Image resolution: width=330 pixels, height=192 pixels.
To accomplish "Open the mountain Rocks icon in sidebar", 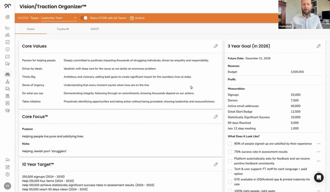I will point(7,35).
